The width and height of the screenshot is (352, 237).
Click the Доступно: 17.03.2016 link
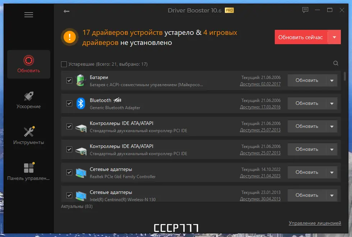tap(260, 107)
